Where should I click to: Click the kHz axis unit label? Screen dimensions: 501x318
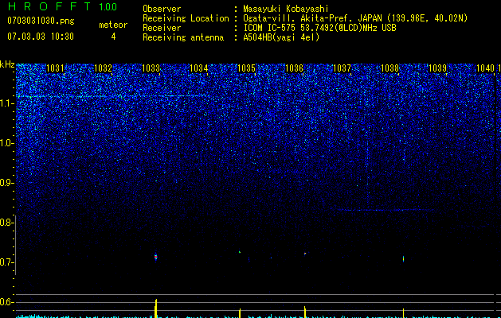tap(7, 64)
